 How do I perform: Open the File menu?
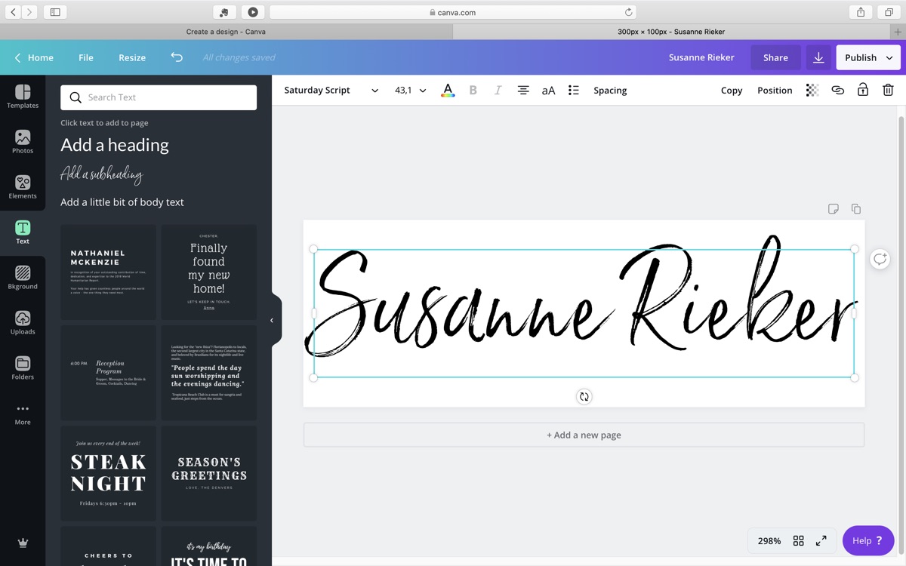(x=86, y=57)
